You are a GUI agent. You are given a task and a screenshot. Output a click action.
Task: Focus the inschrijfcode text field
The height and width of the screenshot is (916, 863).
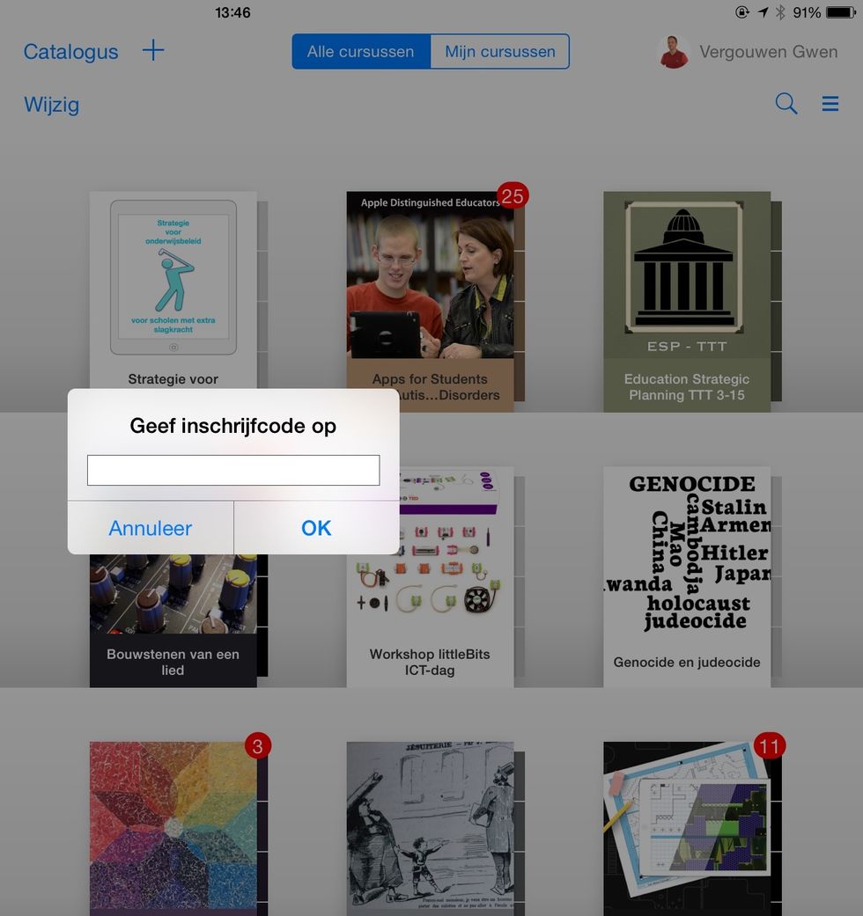tap(233, 470)
